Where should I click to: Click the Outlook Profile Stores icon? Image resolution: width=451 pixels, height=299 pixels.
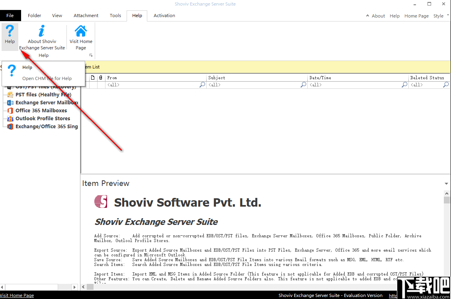coord(10,118)
